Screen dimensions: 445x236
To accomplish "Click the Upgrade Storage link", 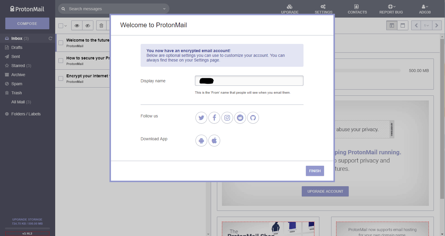I will 27,219.
